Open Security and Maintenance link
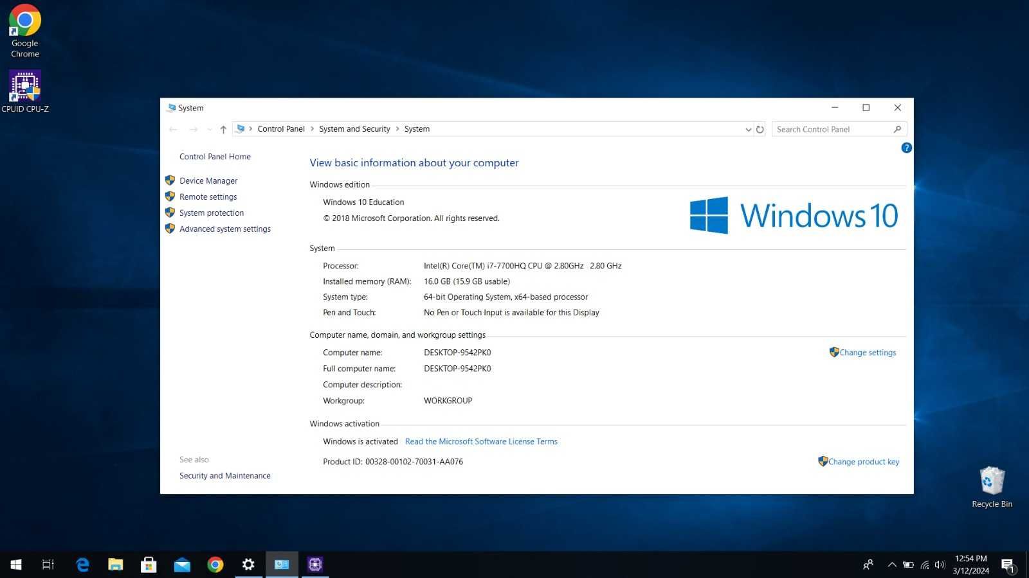The width and height of the screenshot is (1029, 578). [x=224, y=476]
